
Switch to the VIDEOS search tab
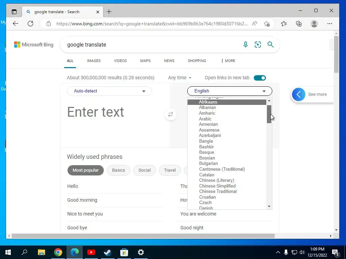point(120,61)
